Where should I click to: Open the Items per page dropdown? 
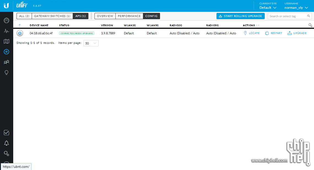(x=91, y=43)
